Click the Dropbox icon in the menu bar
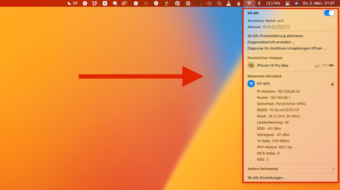 pos(94,3)
